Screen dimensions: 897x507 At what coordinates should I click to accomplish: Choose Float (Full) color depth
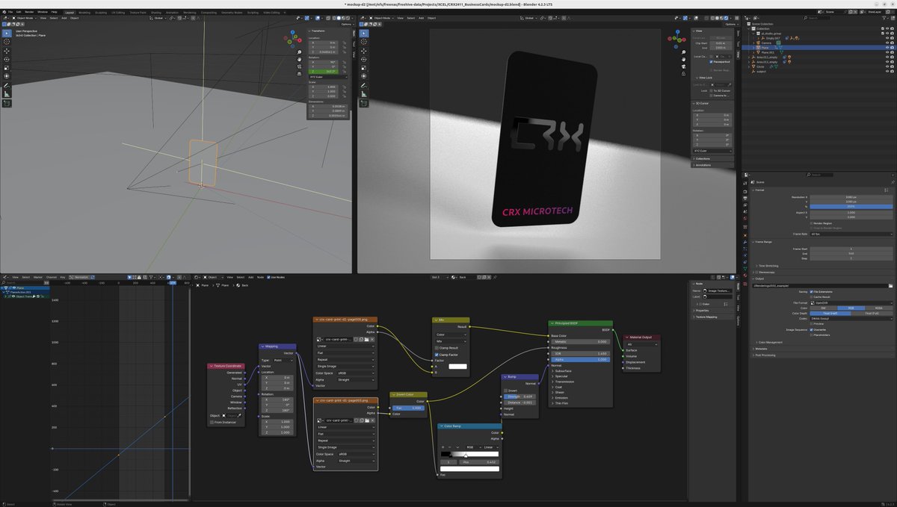(872, 313)
